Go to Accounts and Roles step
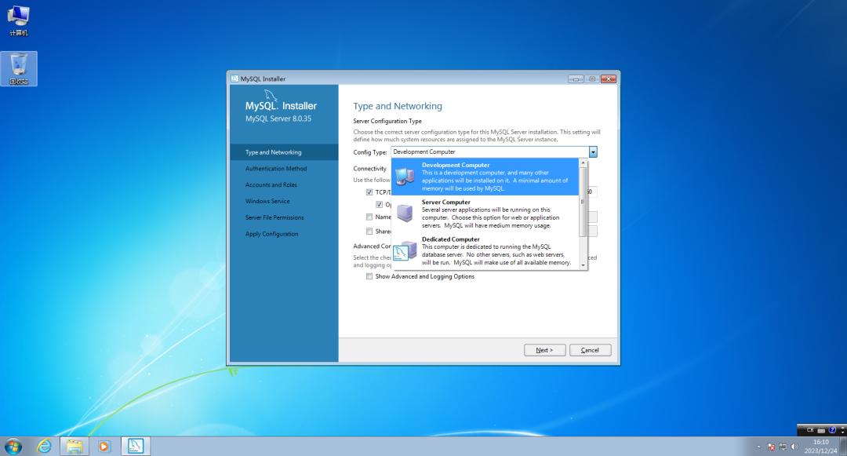The image size is (847, 456). pyautogui.click(x=271, y=184)
